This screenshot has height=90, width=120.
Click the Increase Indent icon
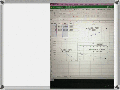pos(94,16)
